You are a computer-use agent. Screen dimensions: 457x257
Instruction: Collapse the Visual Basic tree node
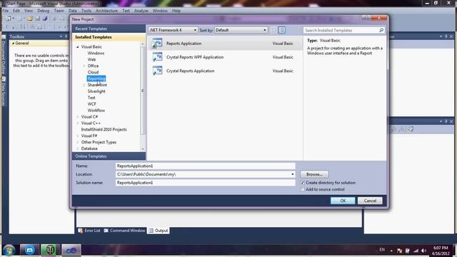[78, 47]
